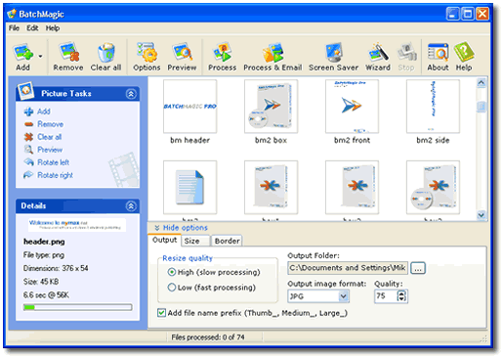Click the header.png preview image in Details
Screen dimensions: 502x359
pyautogui.click(x=77, y=225)
